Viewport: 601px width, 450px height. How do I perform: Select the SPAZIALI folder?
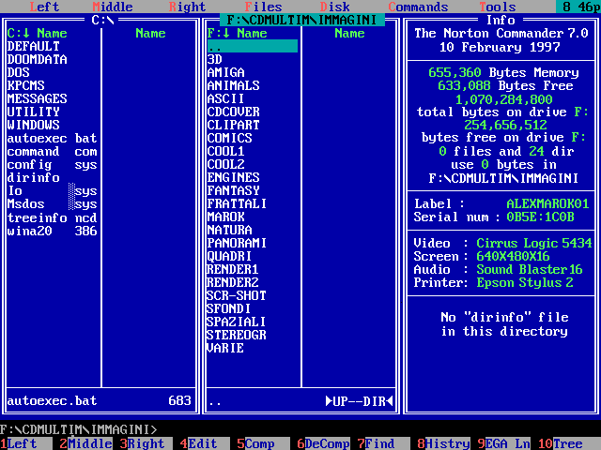[237, 322]
